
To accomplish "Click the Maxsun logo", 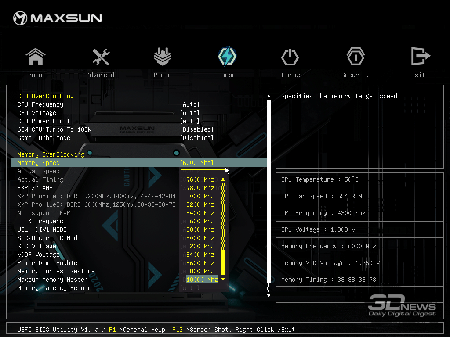I will click(x=58, y=18).
